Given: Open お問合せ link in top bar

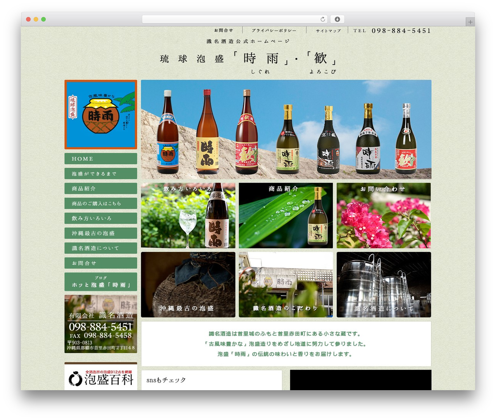Looking at the screenshot, I should [x=224, y=30].
